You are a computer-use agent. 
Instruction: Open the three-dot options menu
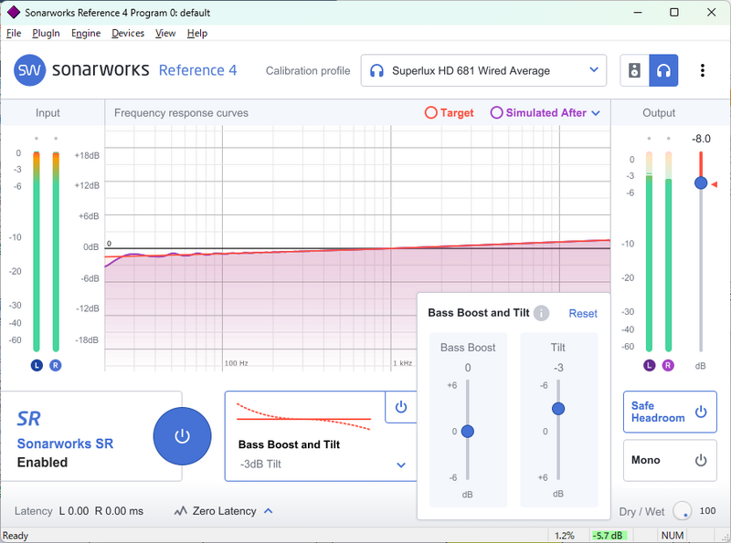click(x=702, y=70)
